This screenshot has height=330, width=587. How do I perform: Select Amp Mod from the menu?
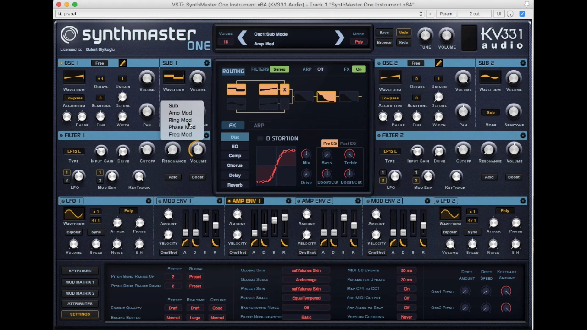coord(180,113)
